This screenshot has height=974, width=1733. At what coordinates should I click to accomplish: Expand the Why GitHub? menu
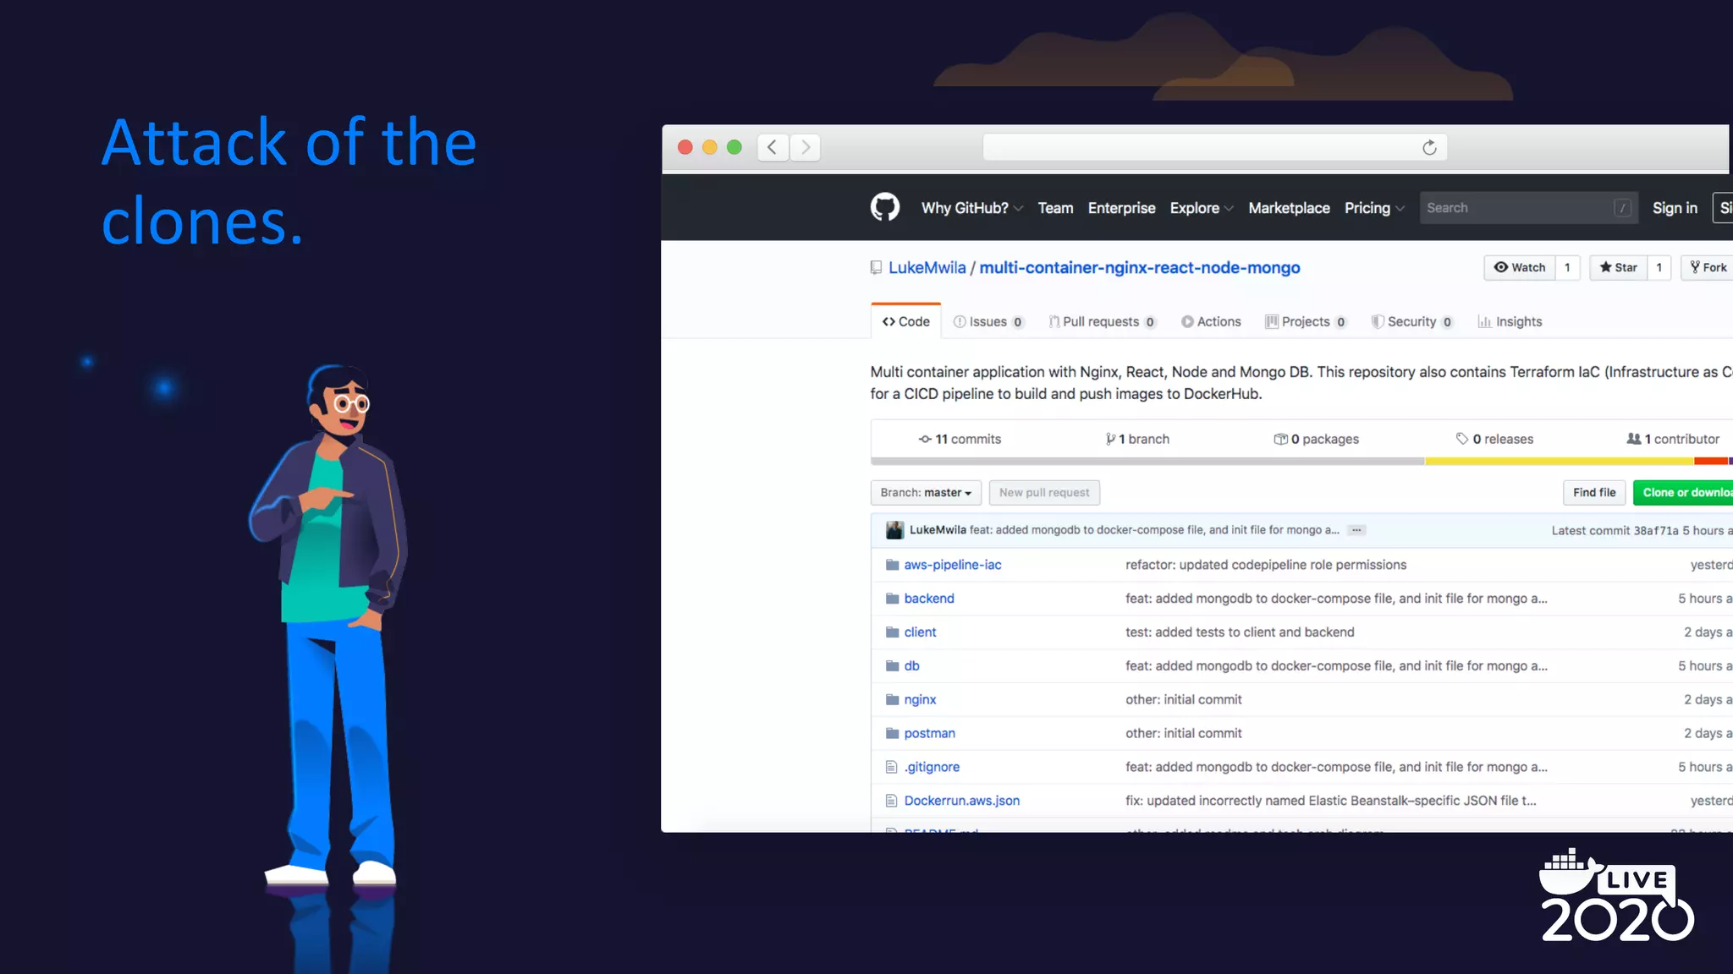[971, 208]
